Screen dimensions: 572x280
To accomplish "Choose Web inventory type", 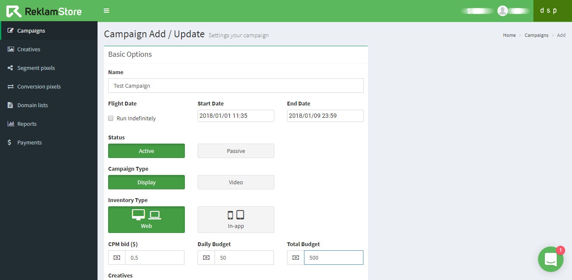I will point(146,219).
